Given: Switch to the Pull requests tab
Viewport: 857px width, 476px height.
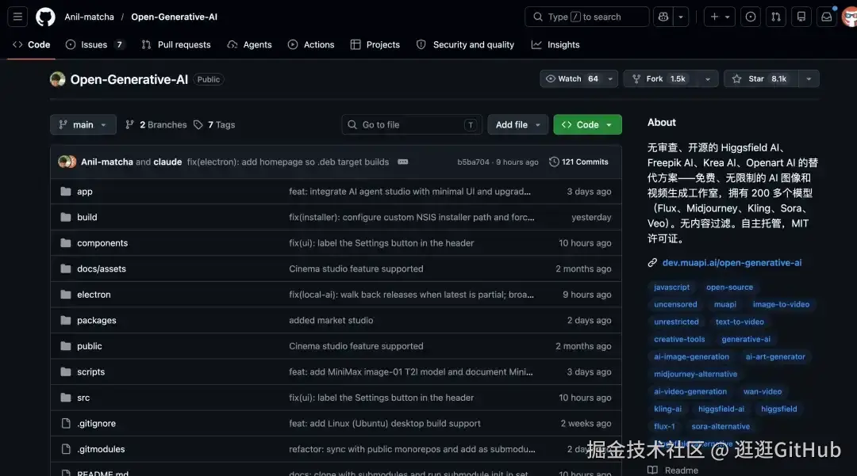Looking at the screenshot, I should [x=176, y=44].
